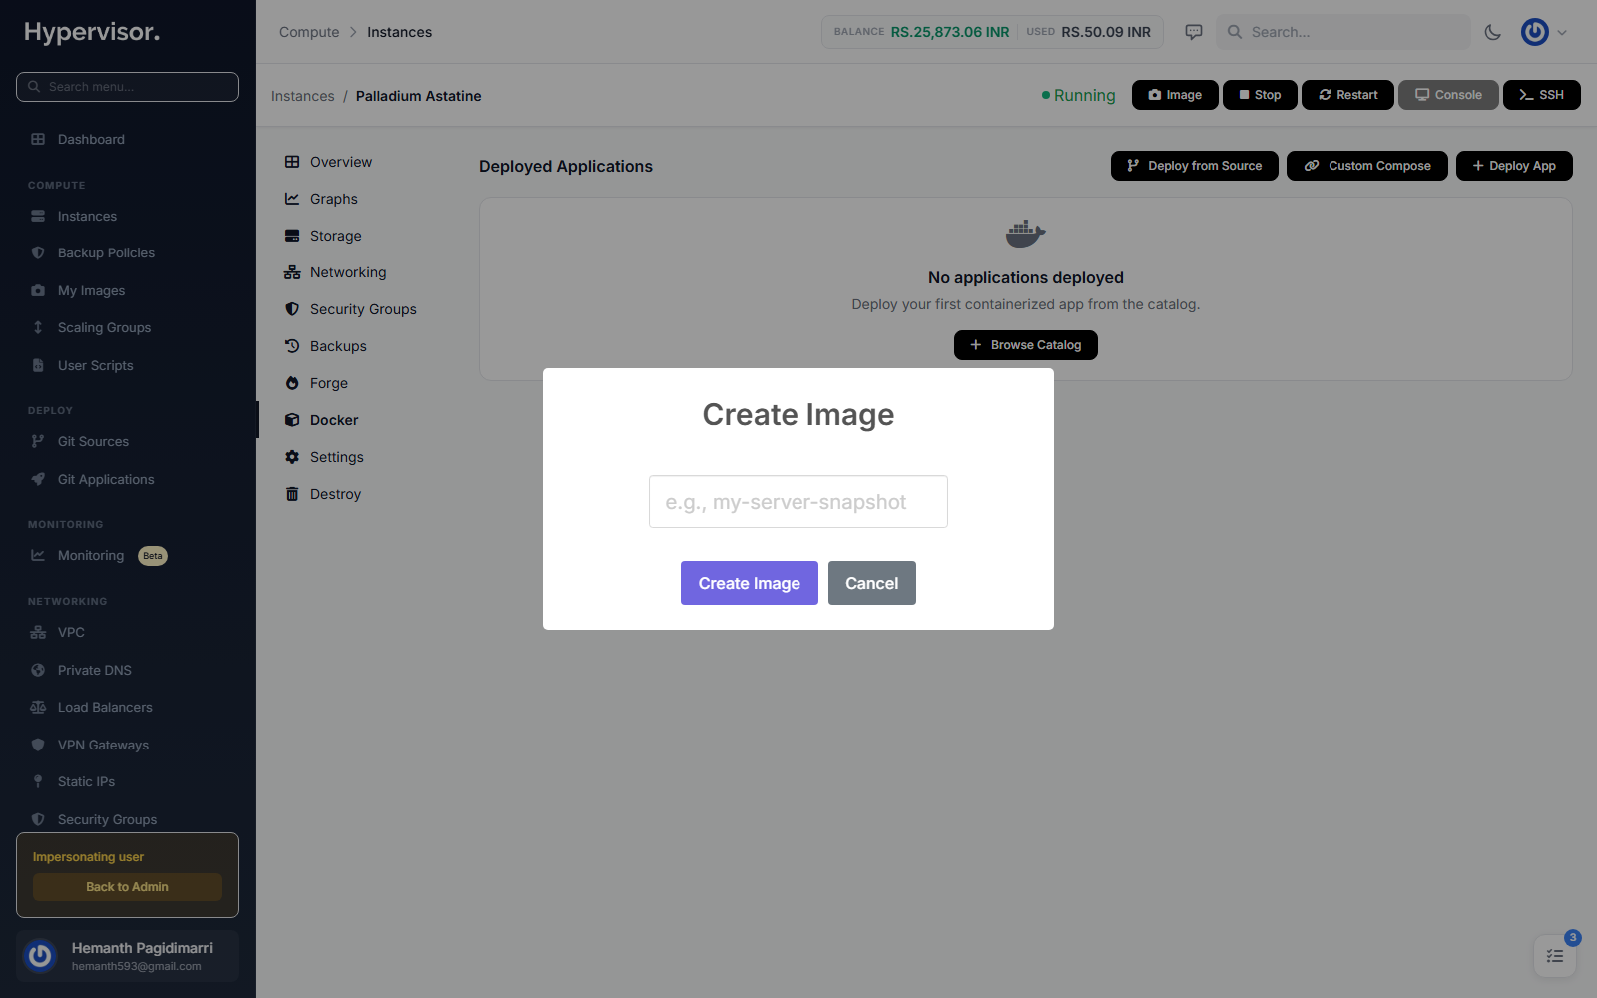Image resolution: width=1597 pixels, height=998 pixels.
Task: Click the Dashboard grid icon in sidebar
Action: pyautogui.click(x=38, y=139)
